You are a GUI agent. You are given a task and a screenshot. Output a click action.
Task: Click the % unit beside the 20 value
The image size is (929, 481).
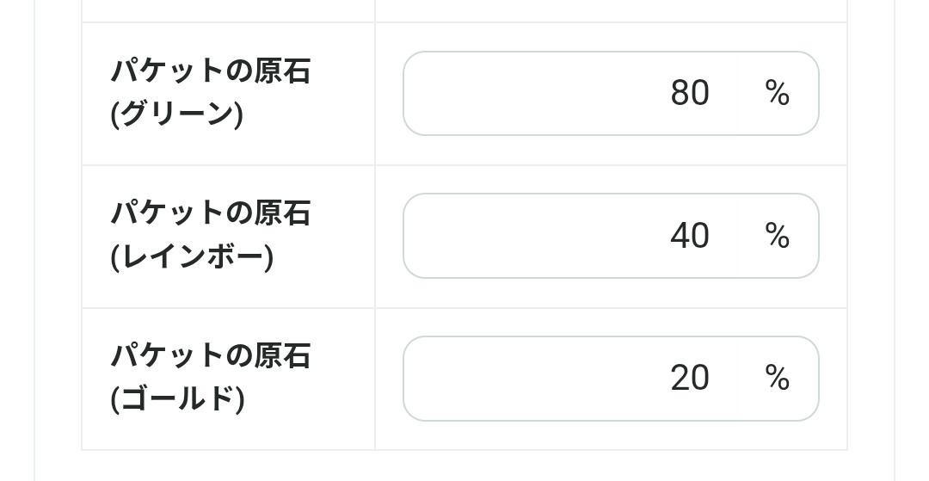(x=777, y=379)
